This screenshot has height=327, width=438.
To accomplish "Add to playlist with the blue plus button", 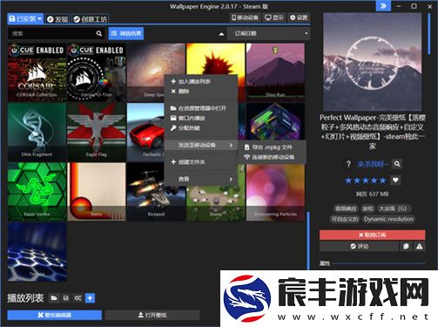I will pos(90,298).
